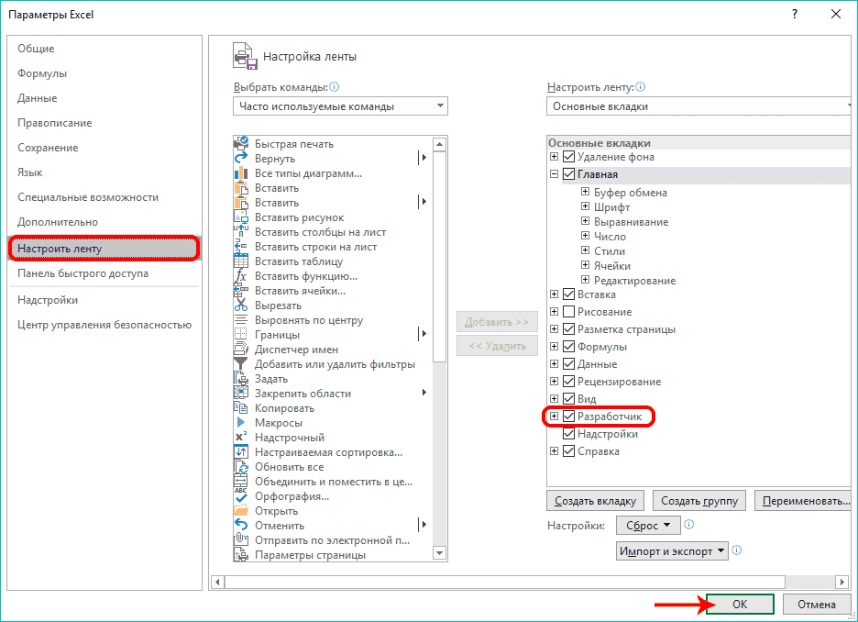
Task: Open the Сброс dropdown button
Action: [x=648, y=525]
